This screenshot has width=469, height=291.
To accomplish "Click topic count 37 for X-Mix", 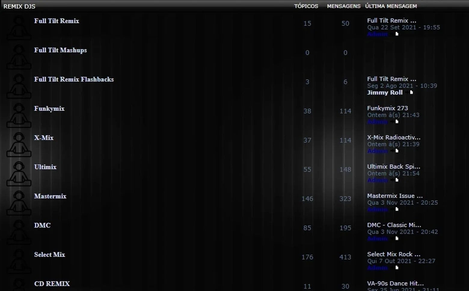I will (307, 140).
